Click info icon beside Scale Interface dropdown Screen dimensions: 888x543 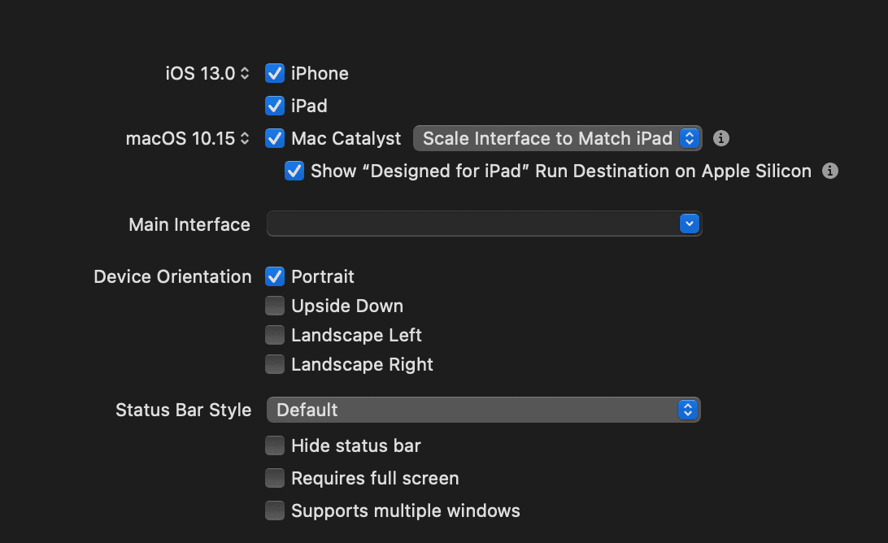tap(721, 138)
